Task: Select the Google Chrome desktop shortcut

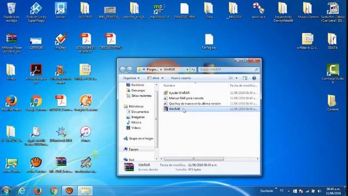Action: (x=36, y=103)
